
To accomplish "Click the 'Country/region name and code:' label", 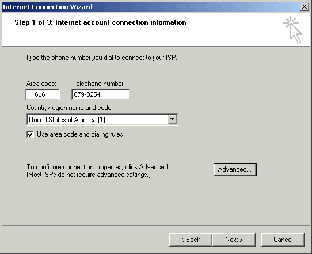I will pos(70,108).
